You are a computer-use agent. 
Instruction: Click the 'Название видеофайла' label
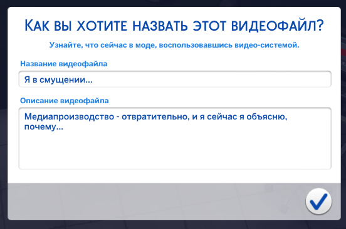click(x=64, y=64)
